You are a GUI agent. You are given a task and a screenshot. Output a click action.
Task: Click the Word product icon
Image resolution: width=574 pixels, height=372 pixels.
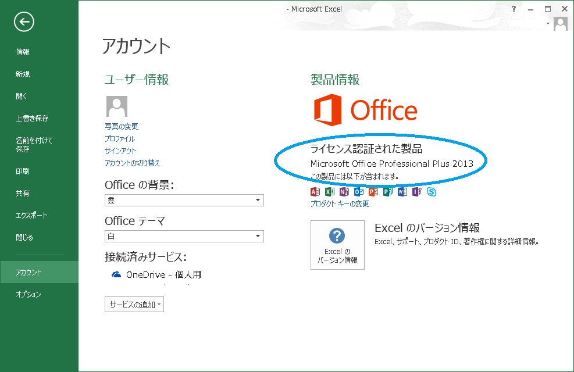402,192
